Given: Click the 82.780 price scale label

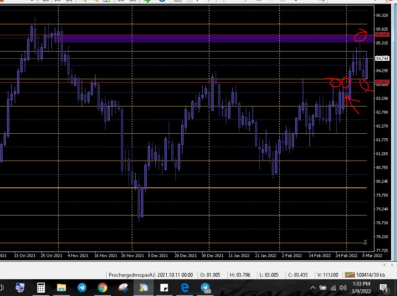Looking at the screenshot, I should click(382, 112).
